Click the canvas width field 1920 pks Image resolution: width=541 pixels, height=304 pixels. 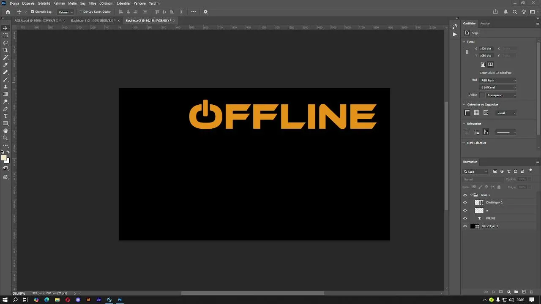[x=486, y=49]
